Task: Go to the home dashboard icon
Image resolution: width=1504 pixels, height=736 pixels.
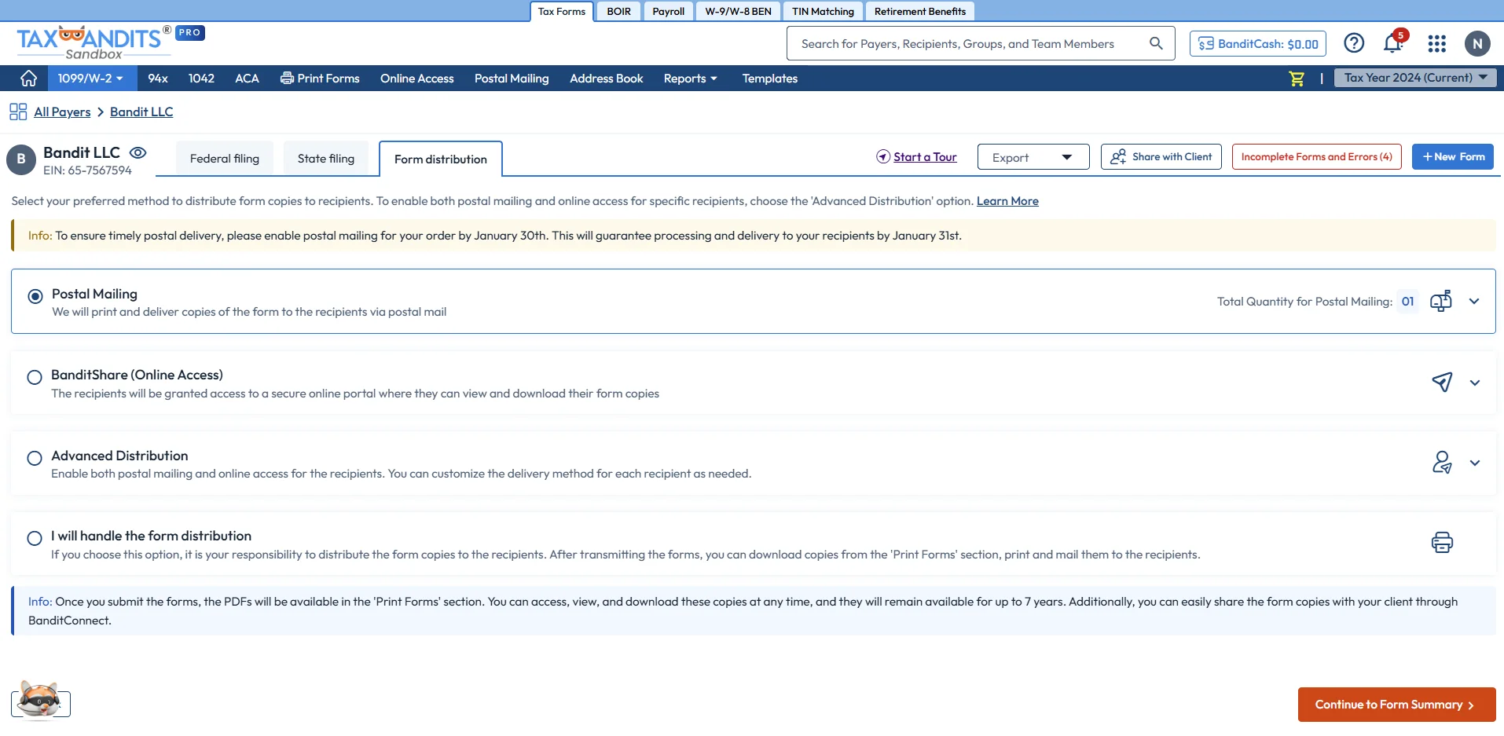Action: pos(28,79)
